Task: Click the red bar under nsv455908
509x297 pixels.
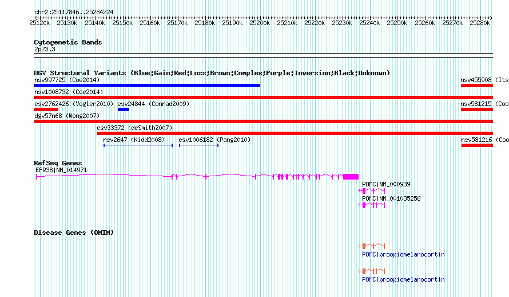Action: [x=477, y=86]
